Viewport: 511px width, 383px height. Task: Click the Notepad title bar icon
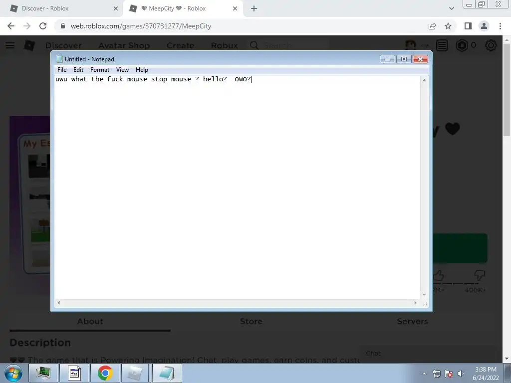(x=59, y=59)
